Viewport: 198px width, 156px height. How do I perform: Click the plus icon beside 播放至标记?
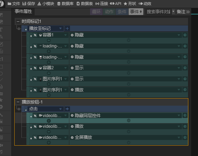67,29
